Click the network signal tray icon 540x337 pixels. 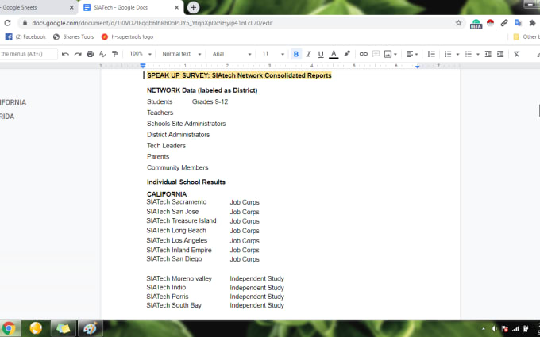tap(515, 329)
